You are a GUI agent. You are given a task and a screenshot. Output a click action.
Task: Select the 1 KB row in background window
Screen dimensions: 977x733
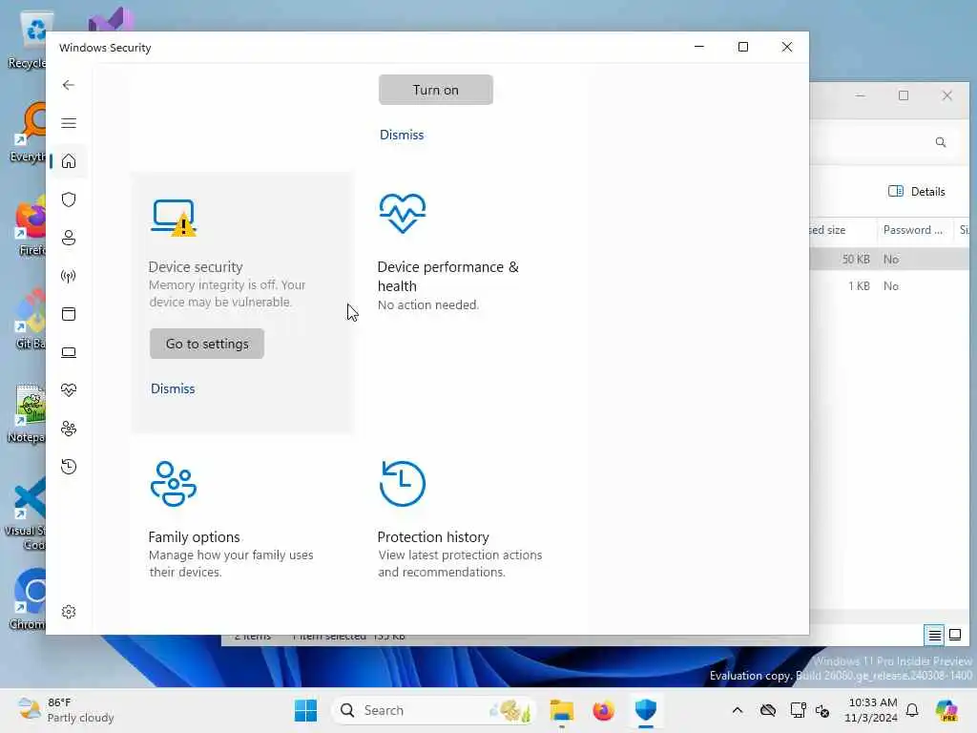coord(889,286)
